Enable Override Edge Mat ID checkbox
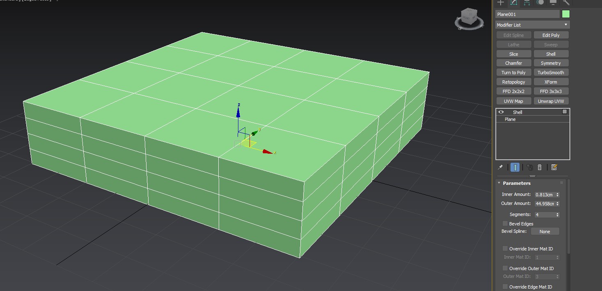This screenshot has width=602, height=291. click(x=505, y=287)
